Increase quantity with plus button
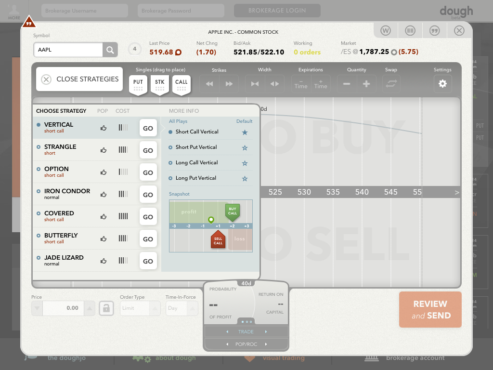This screenshot has width=493, height=370. click(366, 84)
